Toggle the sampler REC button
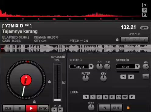Viewport: 151px width, 112px height. tap(146, 76)
